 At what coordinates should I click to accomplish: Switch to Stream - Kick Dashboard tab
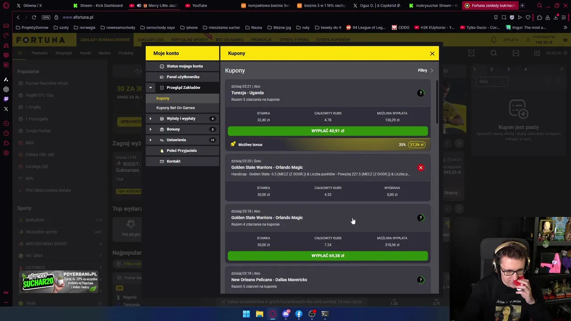tap(98, 5)
